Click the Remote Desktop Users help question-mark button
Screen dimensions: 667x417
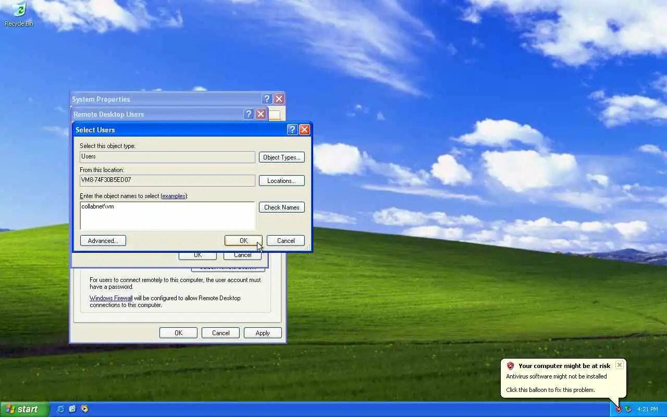coord(249,114)
